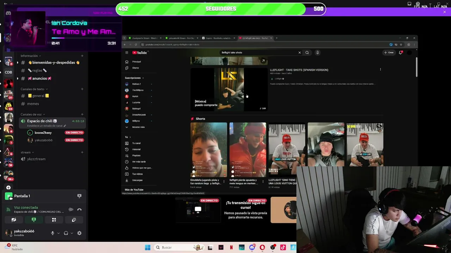
Task: Open options menu for LLEFLIGHT TAKE SHOTS video
Action: click(x=380, y=70)
